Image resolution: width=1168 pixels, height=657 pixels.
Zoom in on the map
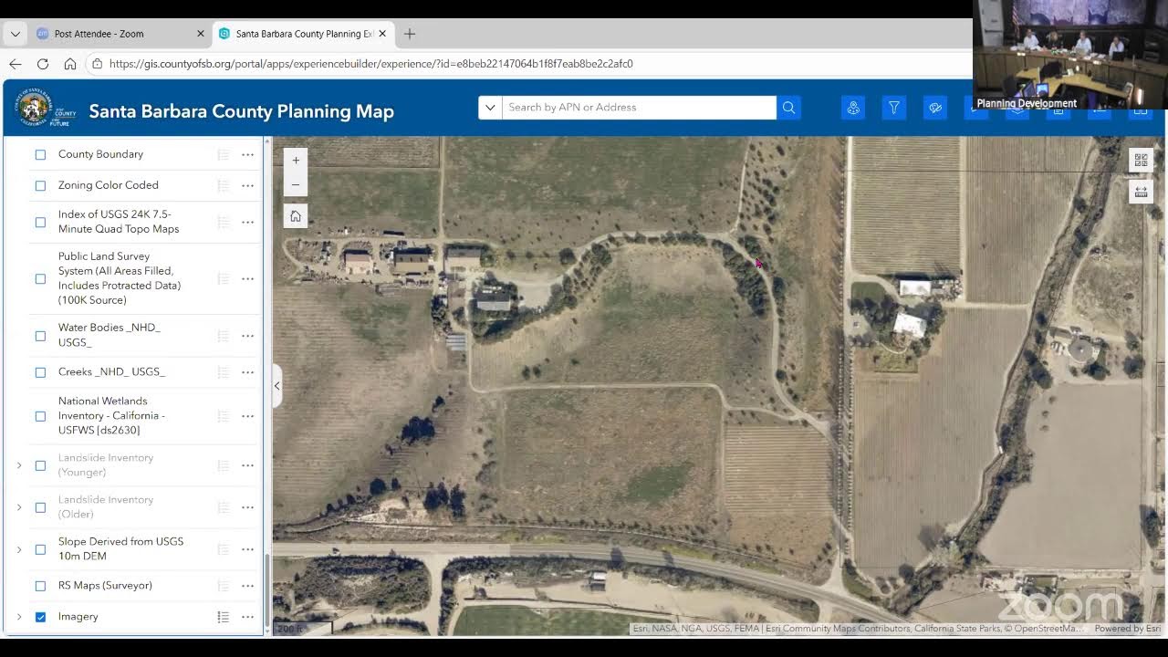coord(295,160)
